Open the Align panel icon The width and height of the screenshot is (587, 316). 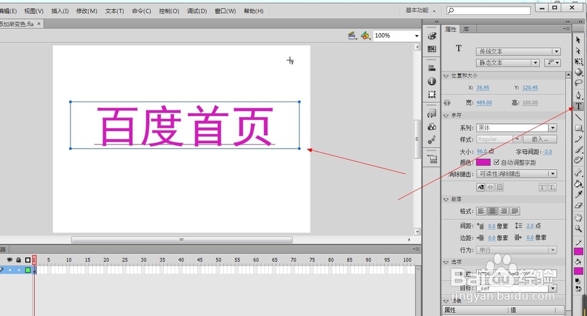pos(432,68)
